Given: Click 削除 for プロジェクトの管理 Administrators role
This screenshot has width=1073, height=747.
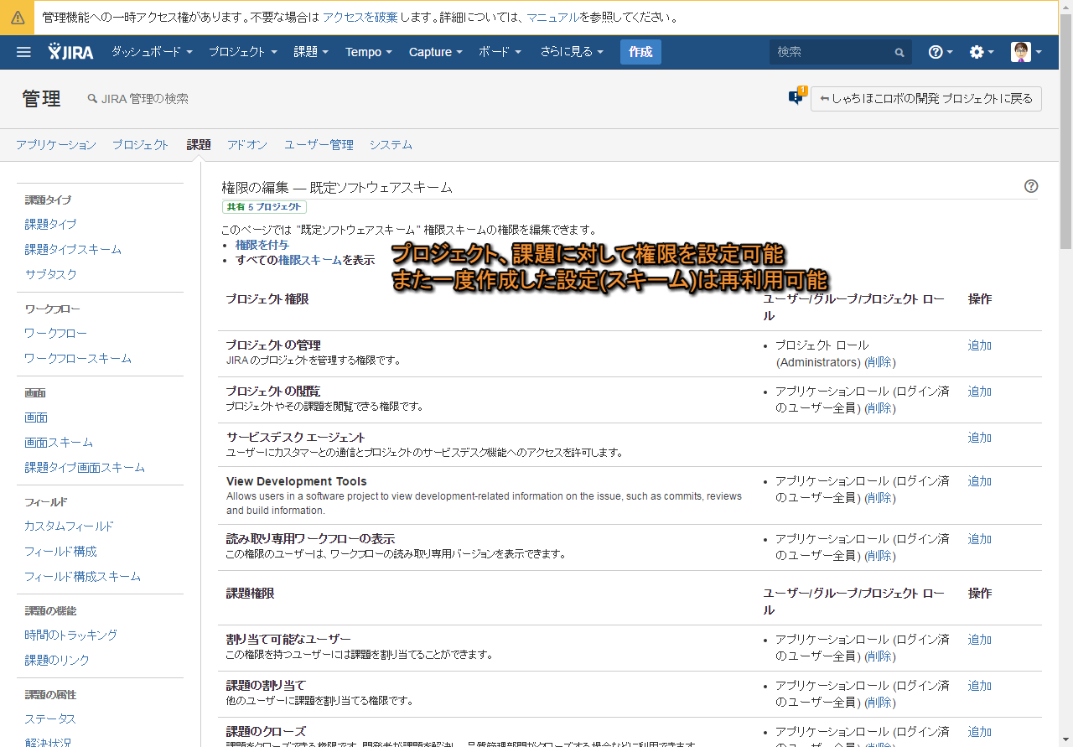Looking at the screenshot, I should tap(879, 362).
